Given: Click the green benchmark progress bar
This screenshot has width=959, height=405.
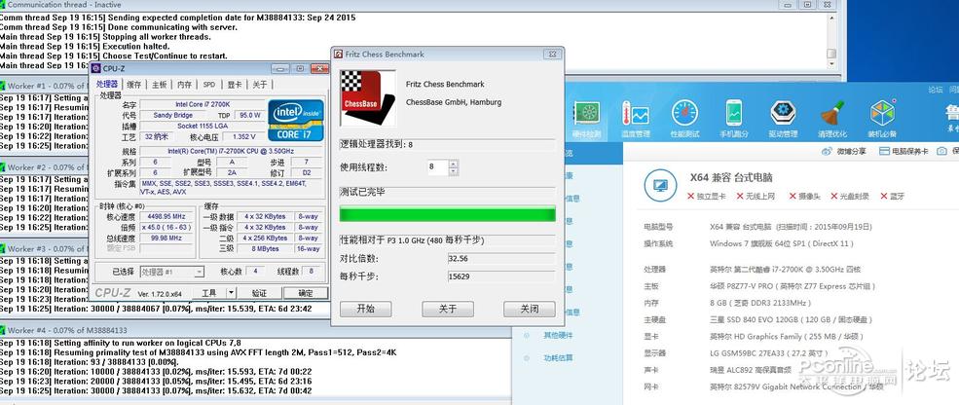Looking at the screenshot, I should (x=448, y=214).
